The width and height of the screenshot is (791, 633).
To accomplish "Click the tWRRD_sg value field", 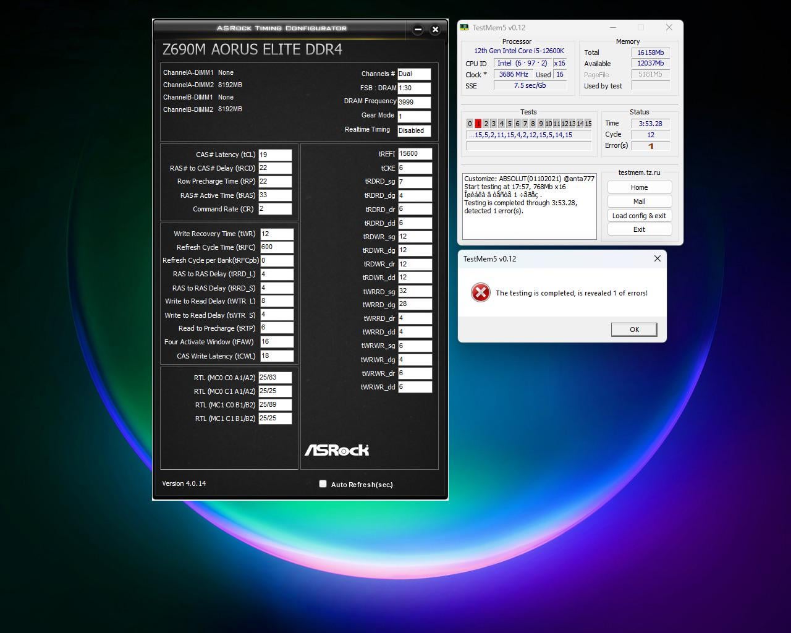I will click(415, 291).
